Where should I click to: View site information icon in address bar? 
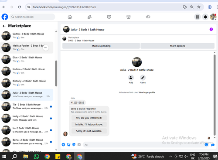29,7
